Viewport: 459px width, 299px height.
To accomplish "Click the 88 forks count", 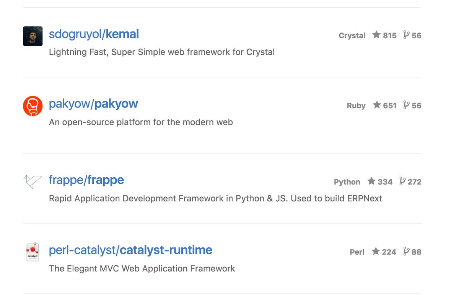I will 417,252.
